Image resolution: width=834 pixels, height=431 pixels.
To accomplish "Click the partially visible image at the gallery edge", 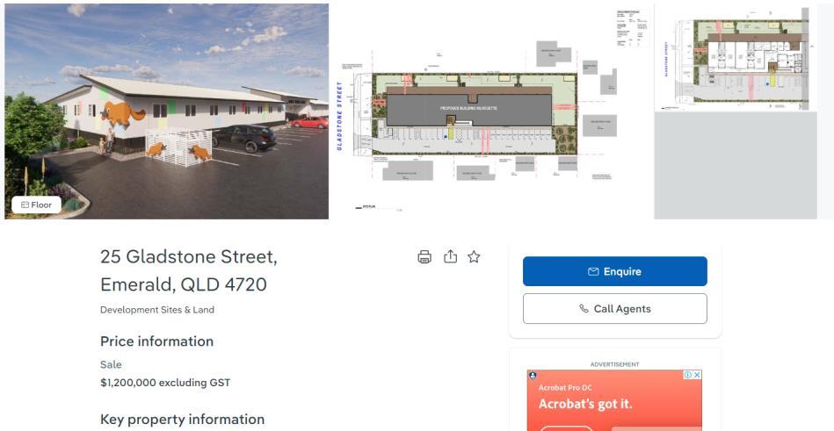I will coord(827,111).
